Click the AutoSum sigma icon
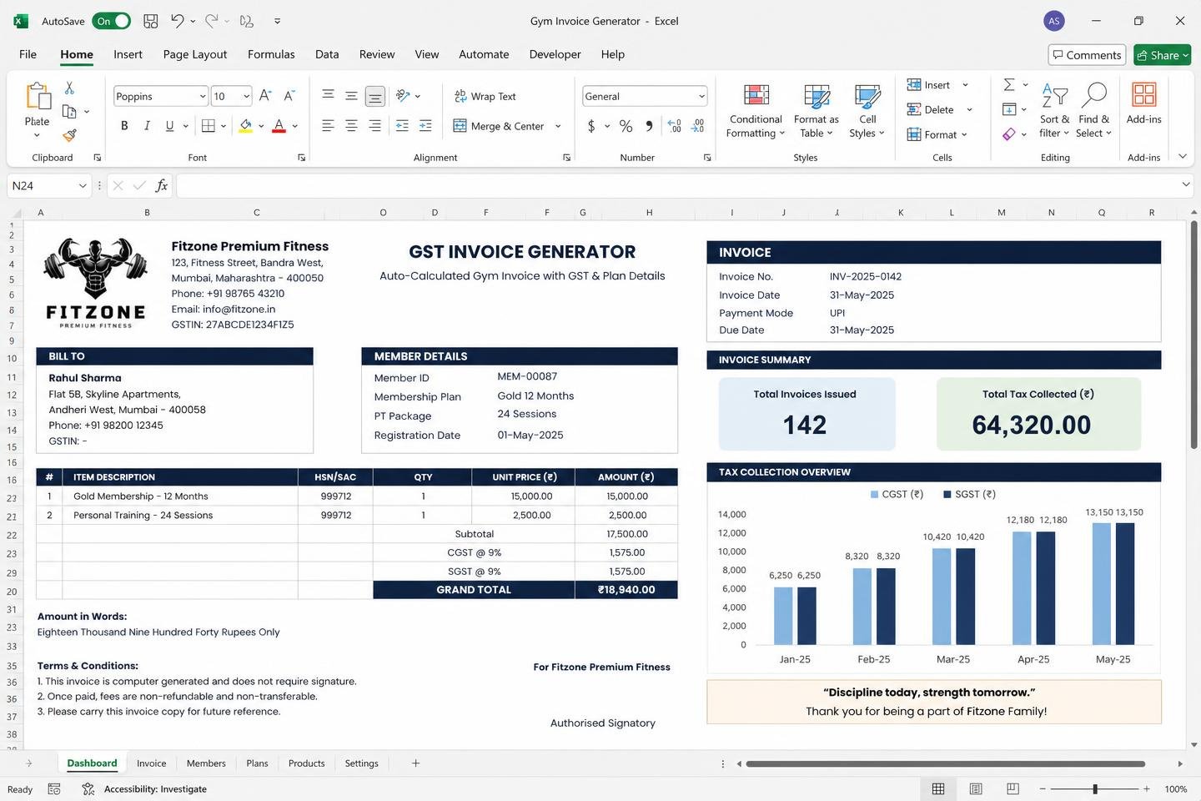The image size is (1201, 801). [1009, 84]
